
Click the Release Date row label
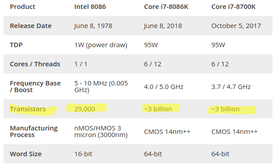point(31,26)
